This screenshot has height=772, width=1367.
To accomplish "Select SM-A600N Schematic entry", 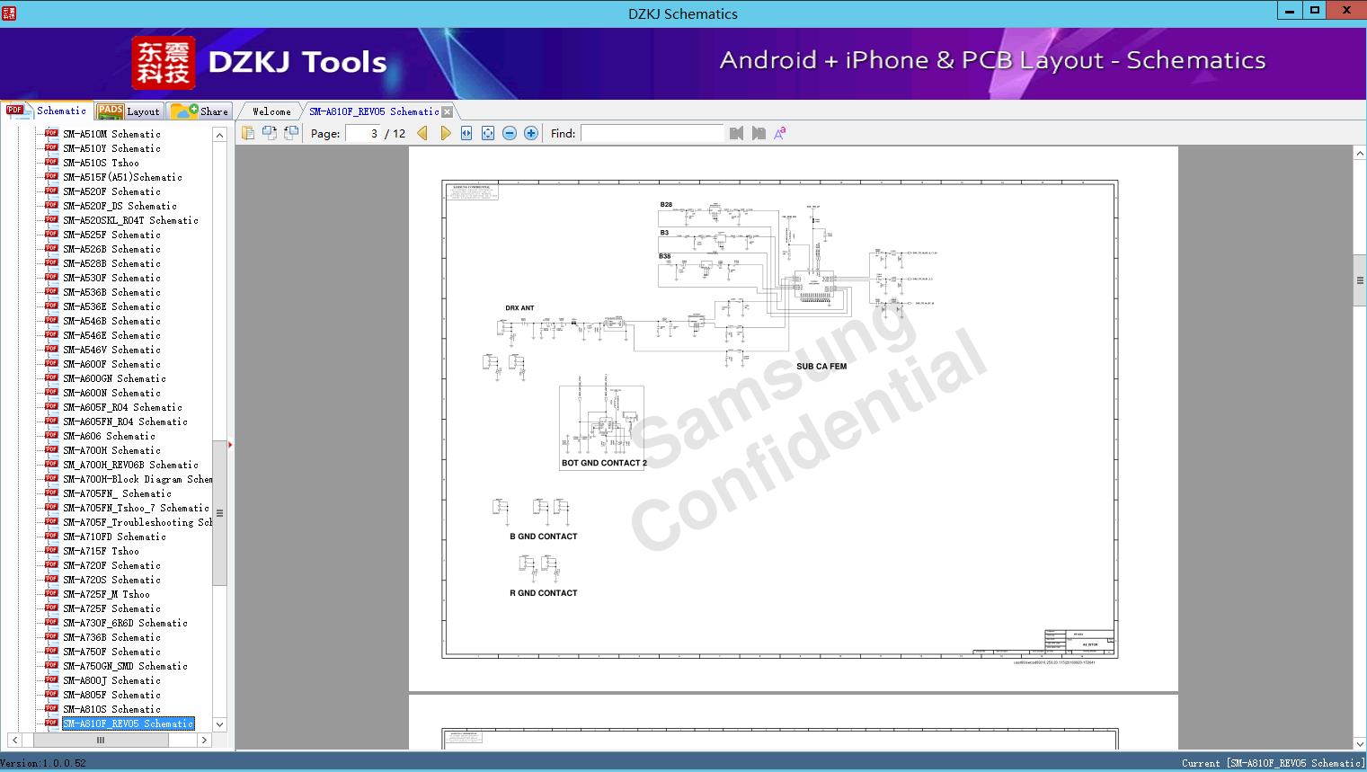I will [111, 393].
